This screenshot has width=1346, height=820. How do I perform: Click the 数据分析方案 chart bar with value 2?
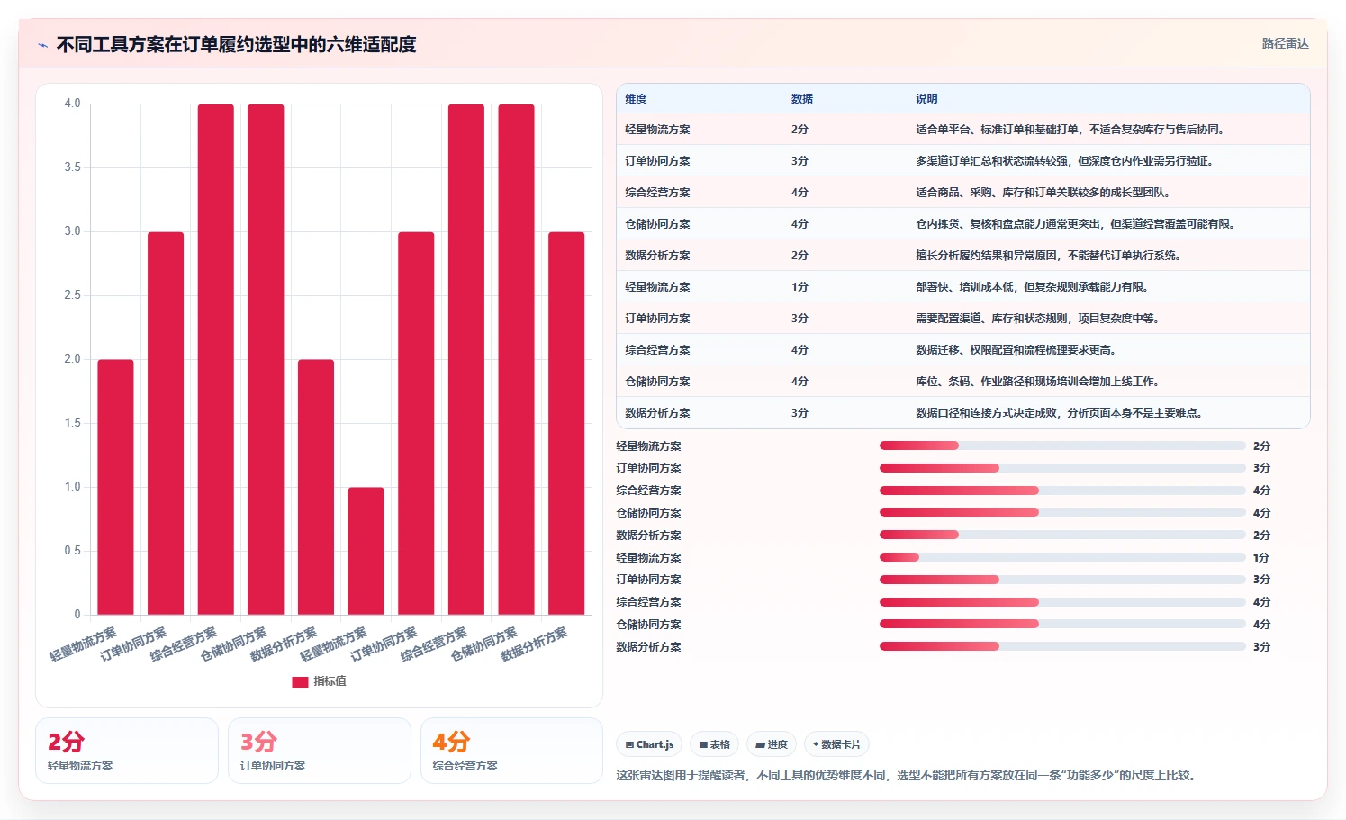pos(316,487)
